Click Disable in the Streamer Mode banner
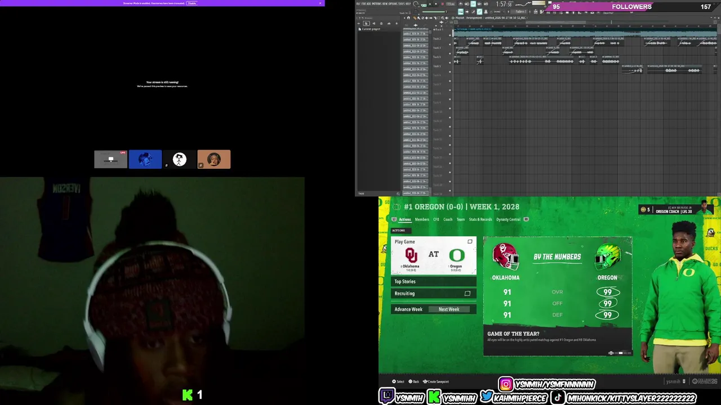This screenshot has height=405, width=721. (x=192, y=3)
